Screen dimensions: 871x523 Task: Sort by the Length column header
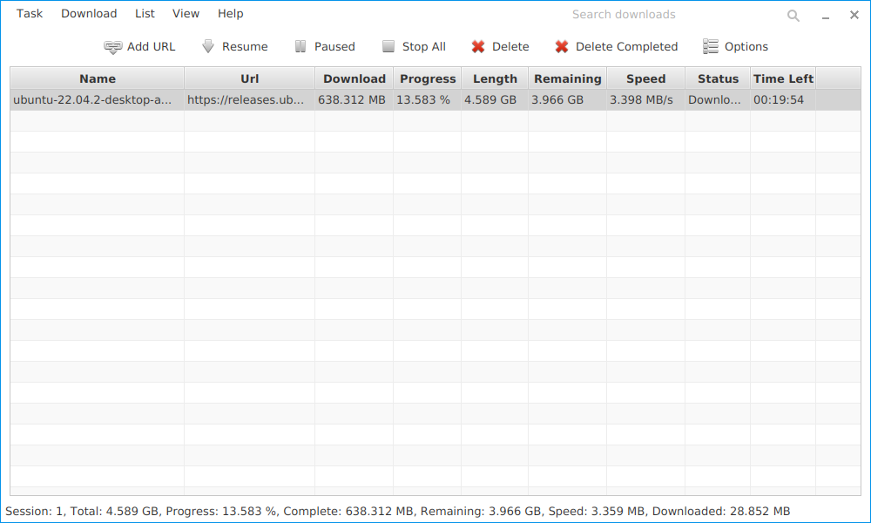pos(495,78)
